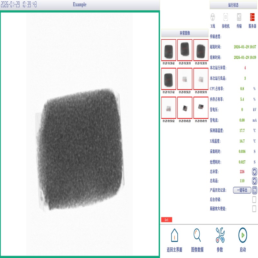Open abnormal thumbnail timestamped 01-29 10:38:42
Viewport: 258px width, 258px height.
pos(169,50)
